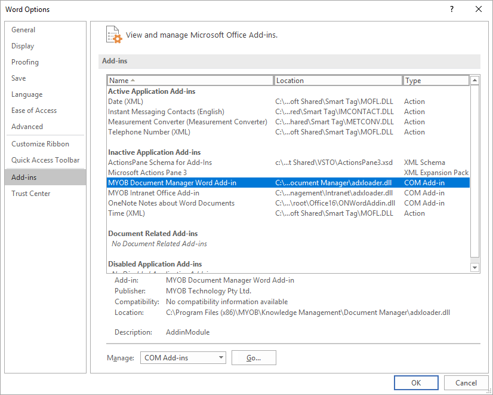Dismiss the dialog with Cancel

pyautogui.click(x=466, y=382)
